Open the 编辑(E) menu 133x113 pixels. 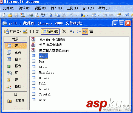[x=24, y=8]
